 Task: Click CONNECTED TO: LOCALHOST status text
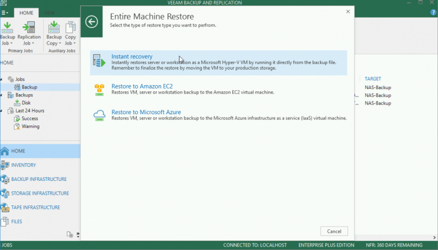pos(255,245)
